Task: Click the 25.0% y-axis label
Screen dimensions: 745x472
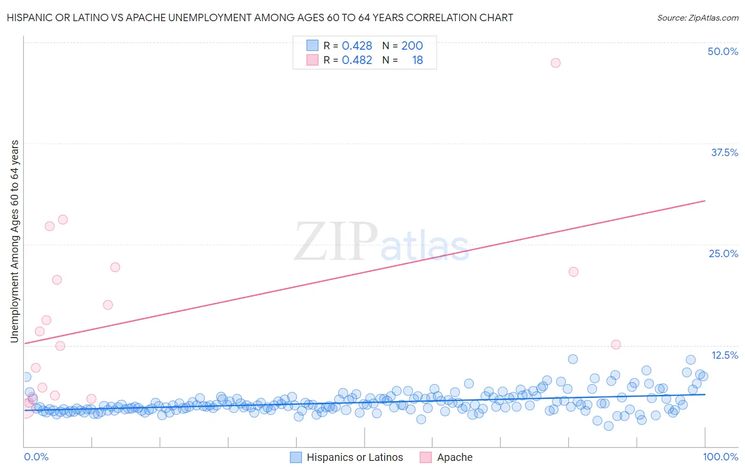Action: pos(723,253)
